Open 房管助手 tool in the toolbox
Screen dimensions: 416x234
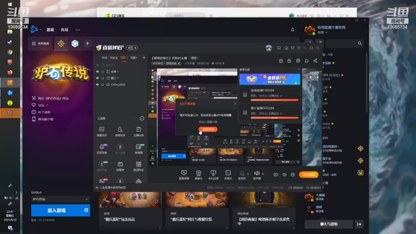point(120,132)
